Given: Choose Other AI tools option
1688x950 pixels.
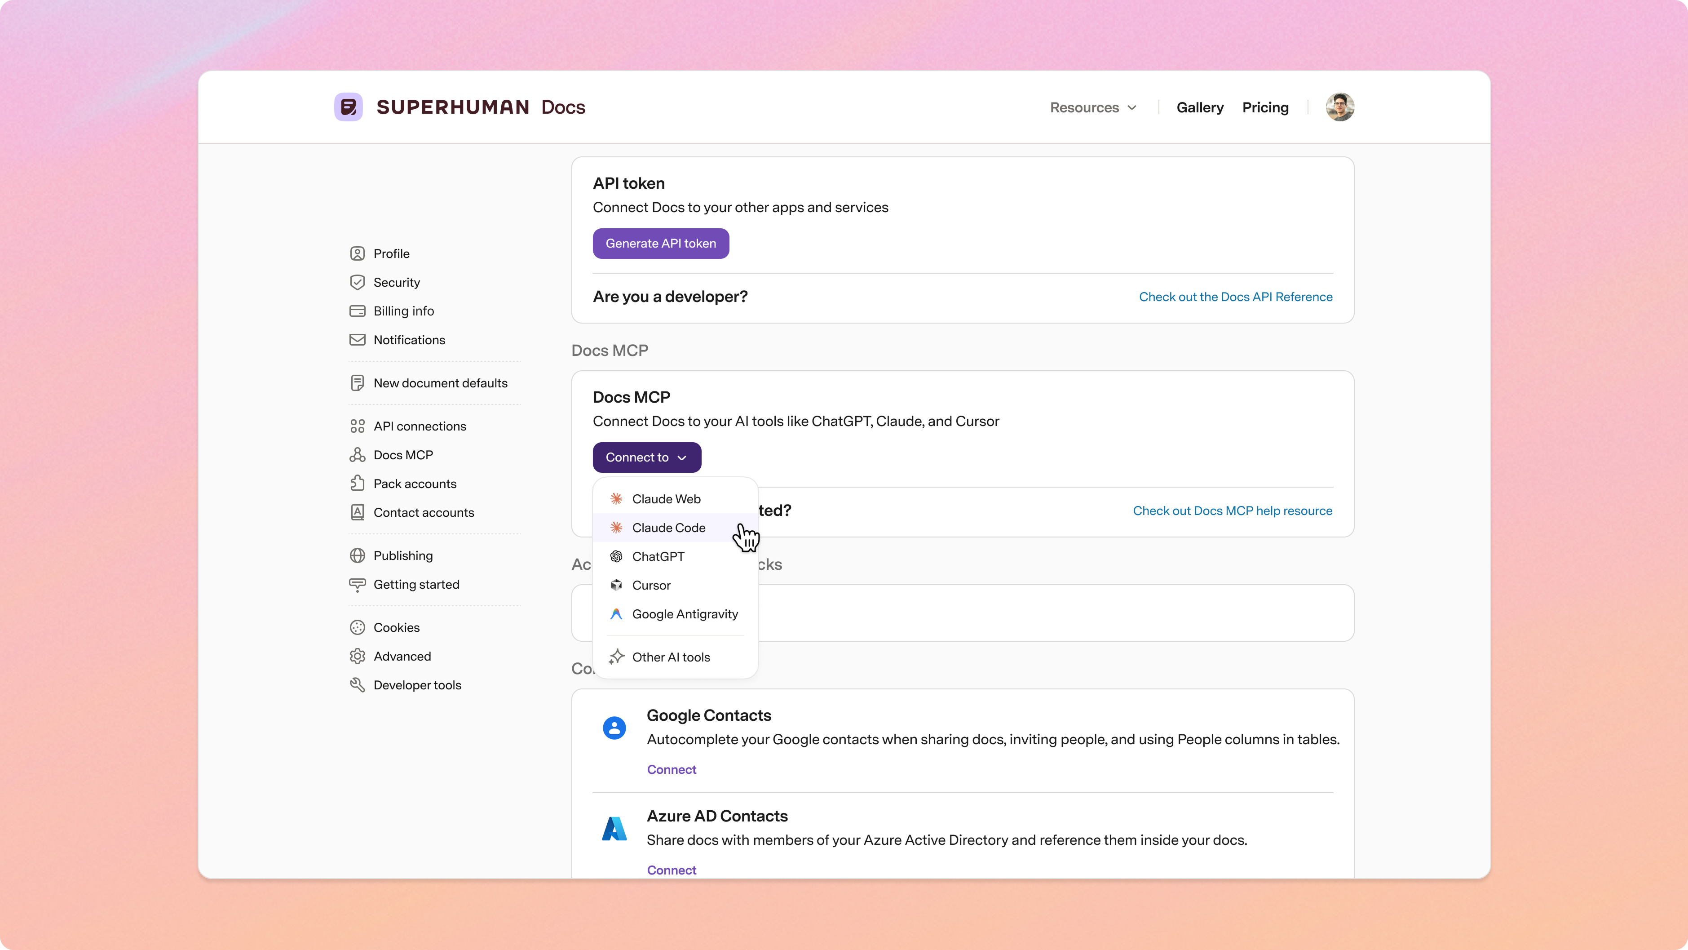Looking at the screenshot, I should coord(675,657).
